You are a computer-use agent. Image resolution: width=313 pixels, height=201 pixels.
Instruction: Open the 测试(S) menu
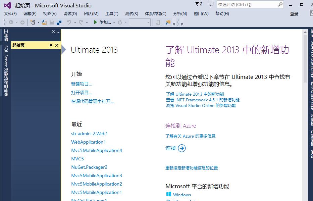132,13
